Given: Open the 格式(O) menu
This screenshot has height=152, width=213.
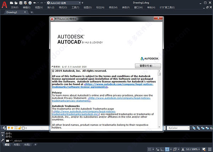Looking at the screenshot, I should (63, 7).
